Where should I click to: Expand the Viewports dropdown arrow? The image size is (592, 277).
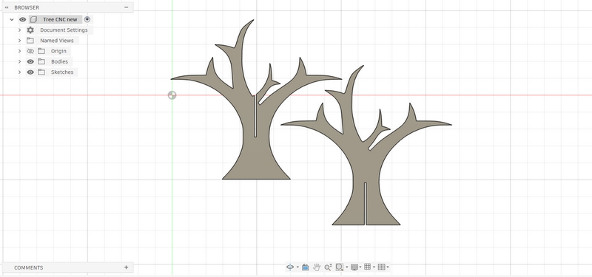[x=388, y=267]
